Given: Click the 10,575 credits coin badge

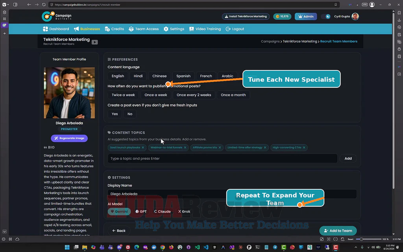Looking at the screenshot, I should (x=282, y=17).
